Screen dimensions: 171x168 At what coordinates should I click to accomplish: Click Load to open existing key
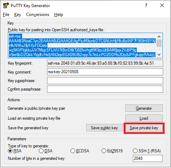(x=144, y=118)
